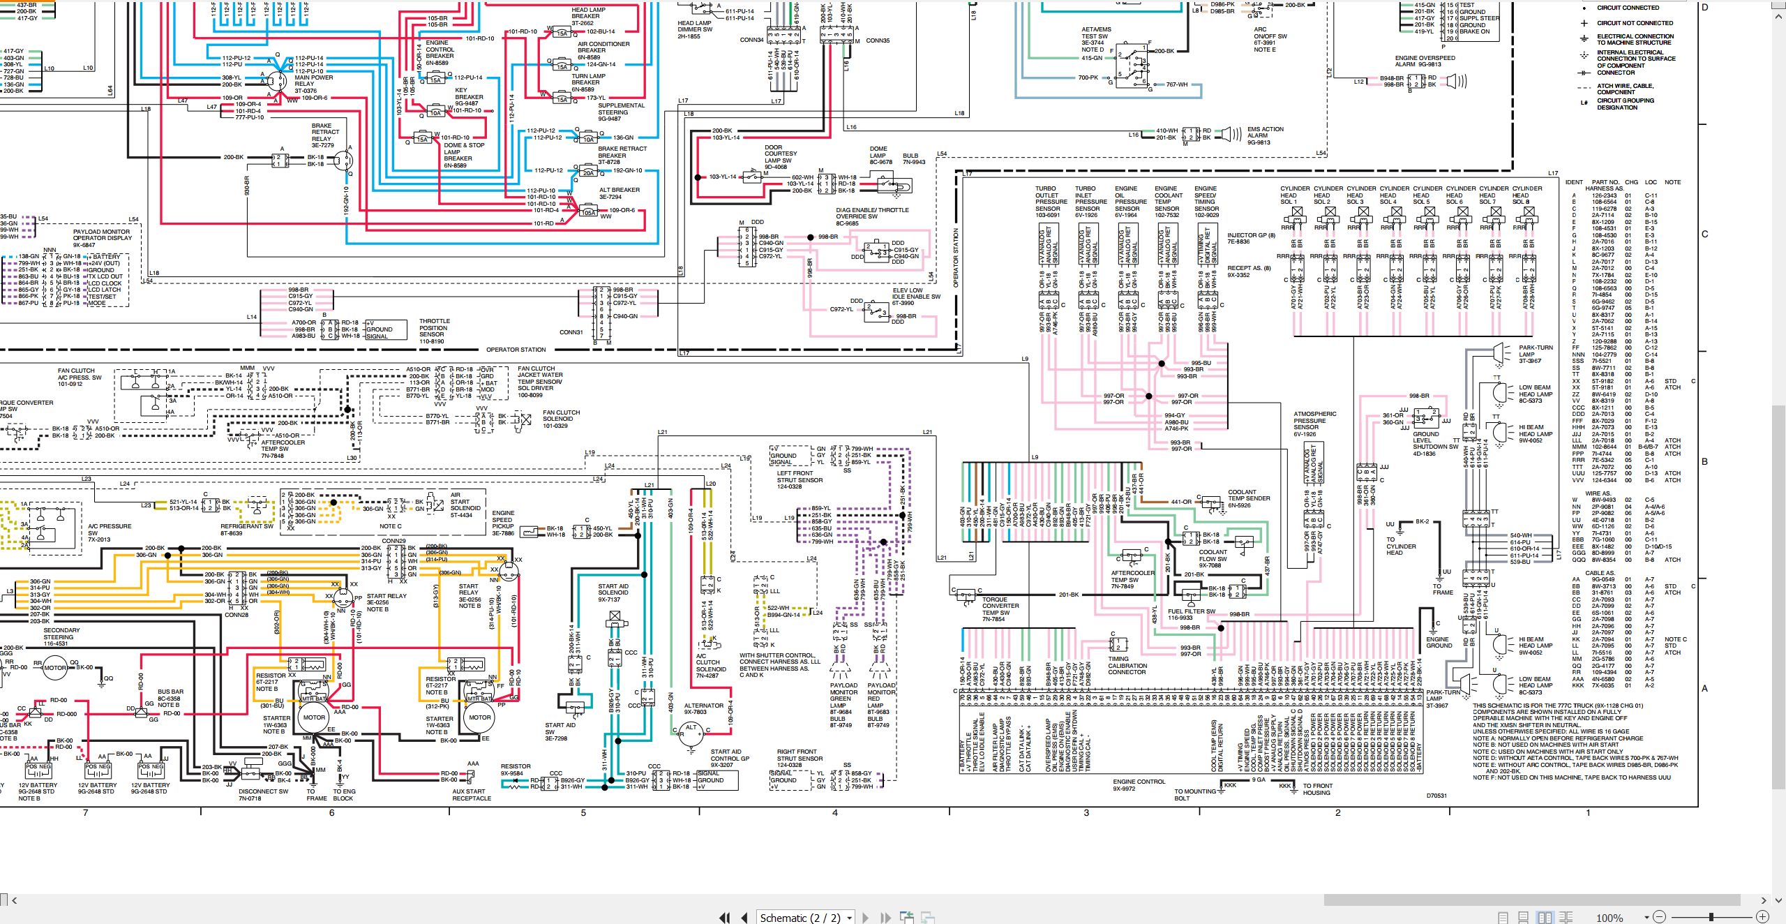
Task: Go to the next page
Action: pyautogui.click(x=866, y=918)
